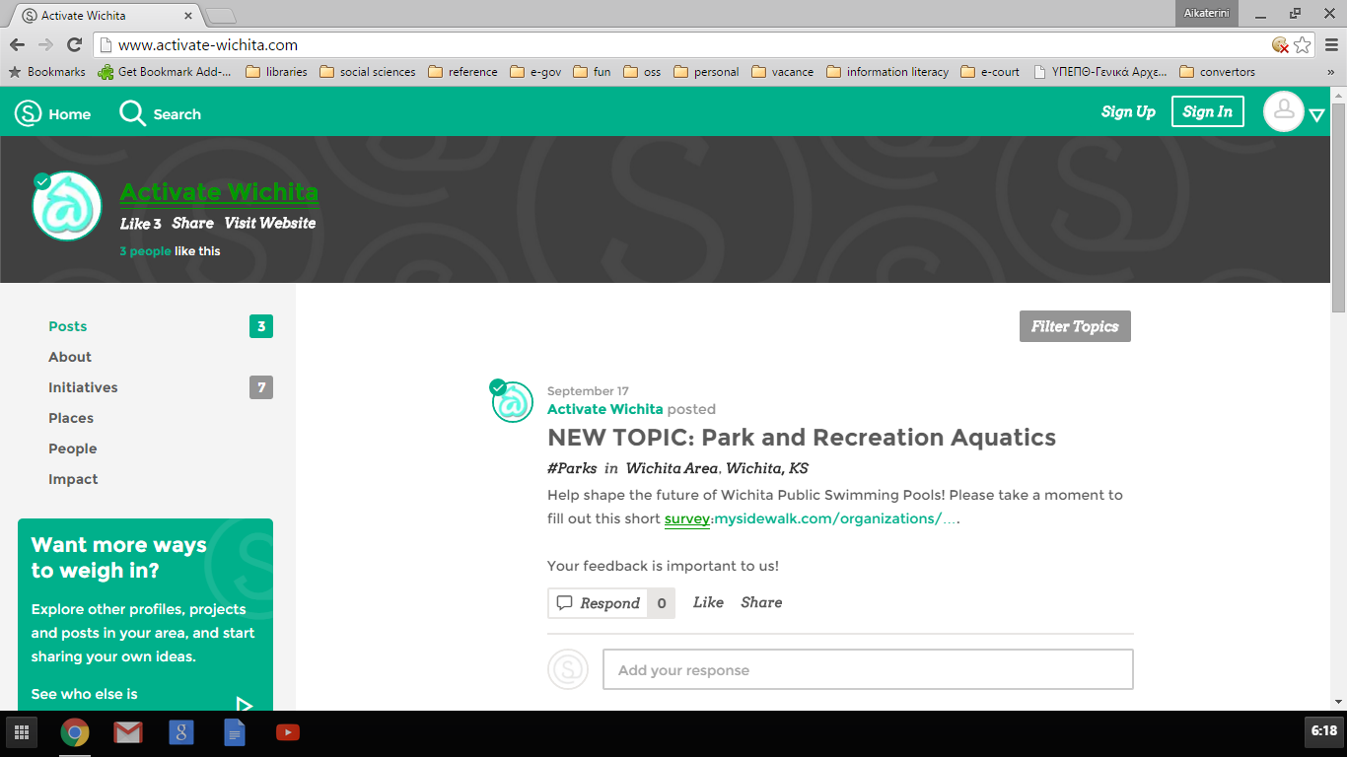Bookmark this page with star icon
The width and height of the screenshot is (1347, 757).
(x=1303, y=44)
